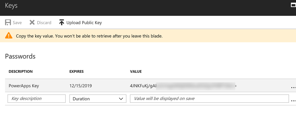Viewport: 296px width, 123px height.
Task: Click the Discard X icon
Action: (32, 22)
